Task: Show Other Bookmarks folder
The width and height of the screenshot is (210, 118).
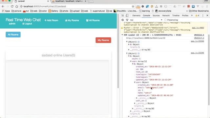Action: (x=199, y=11)
